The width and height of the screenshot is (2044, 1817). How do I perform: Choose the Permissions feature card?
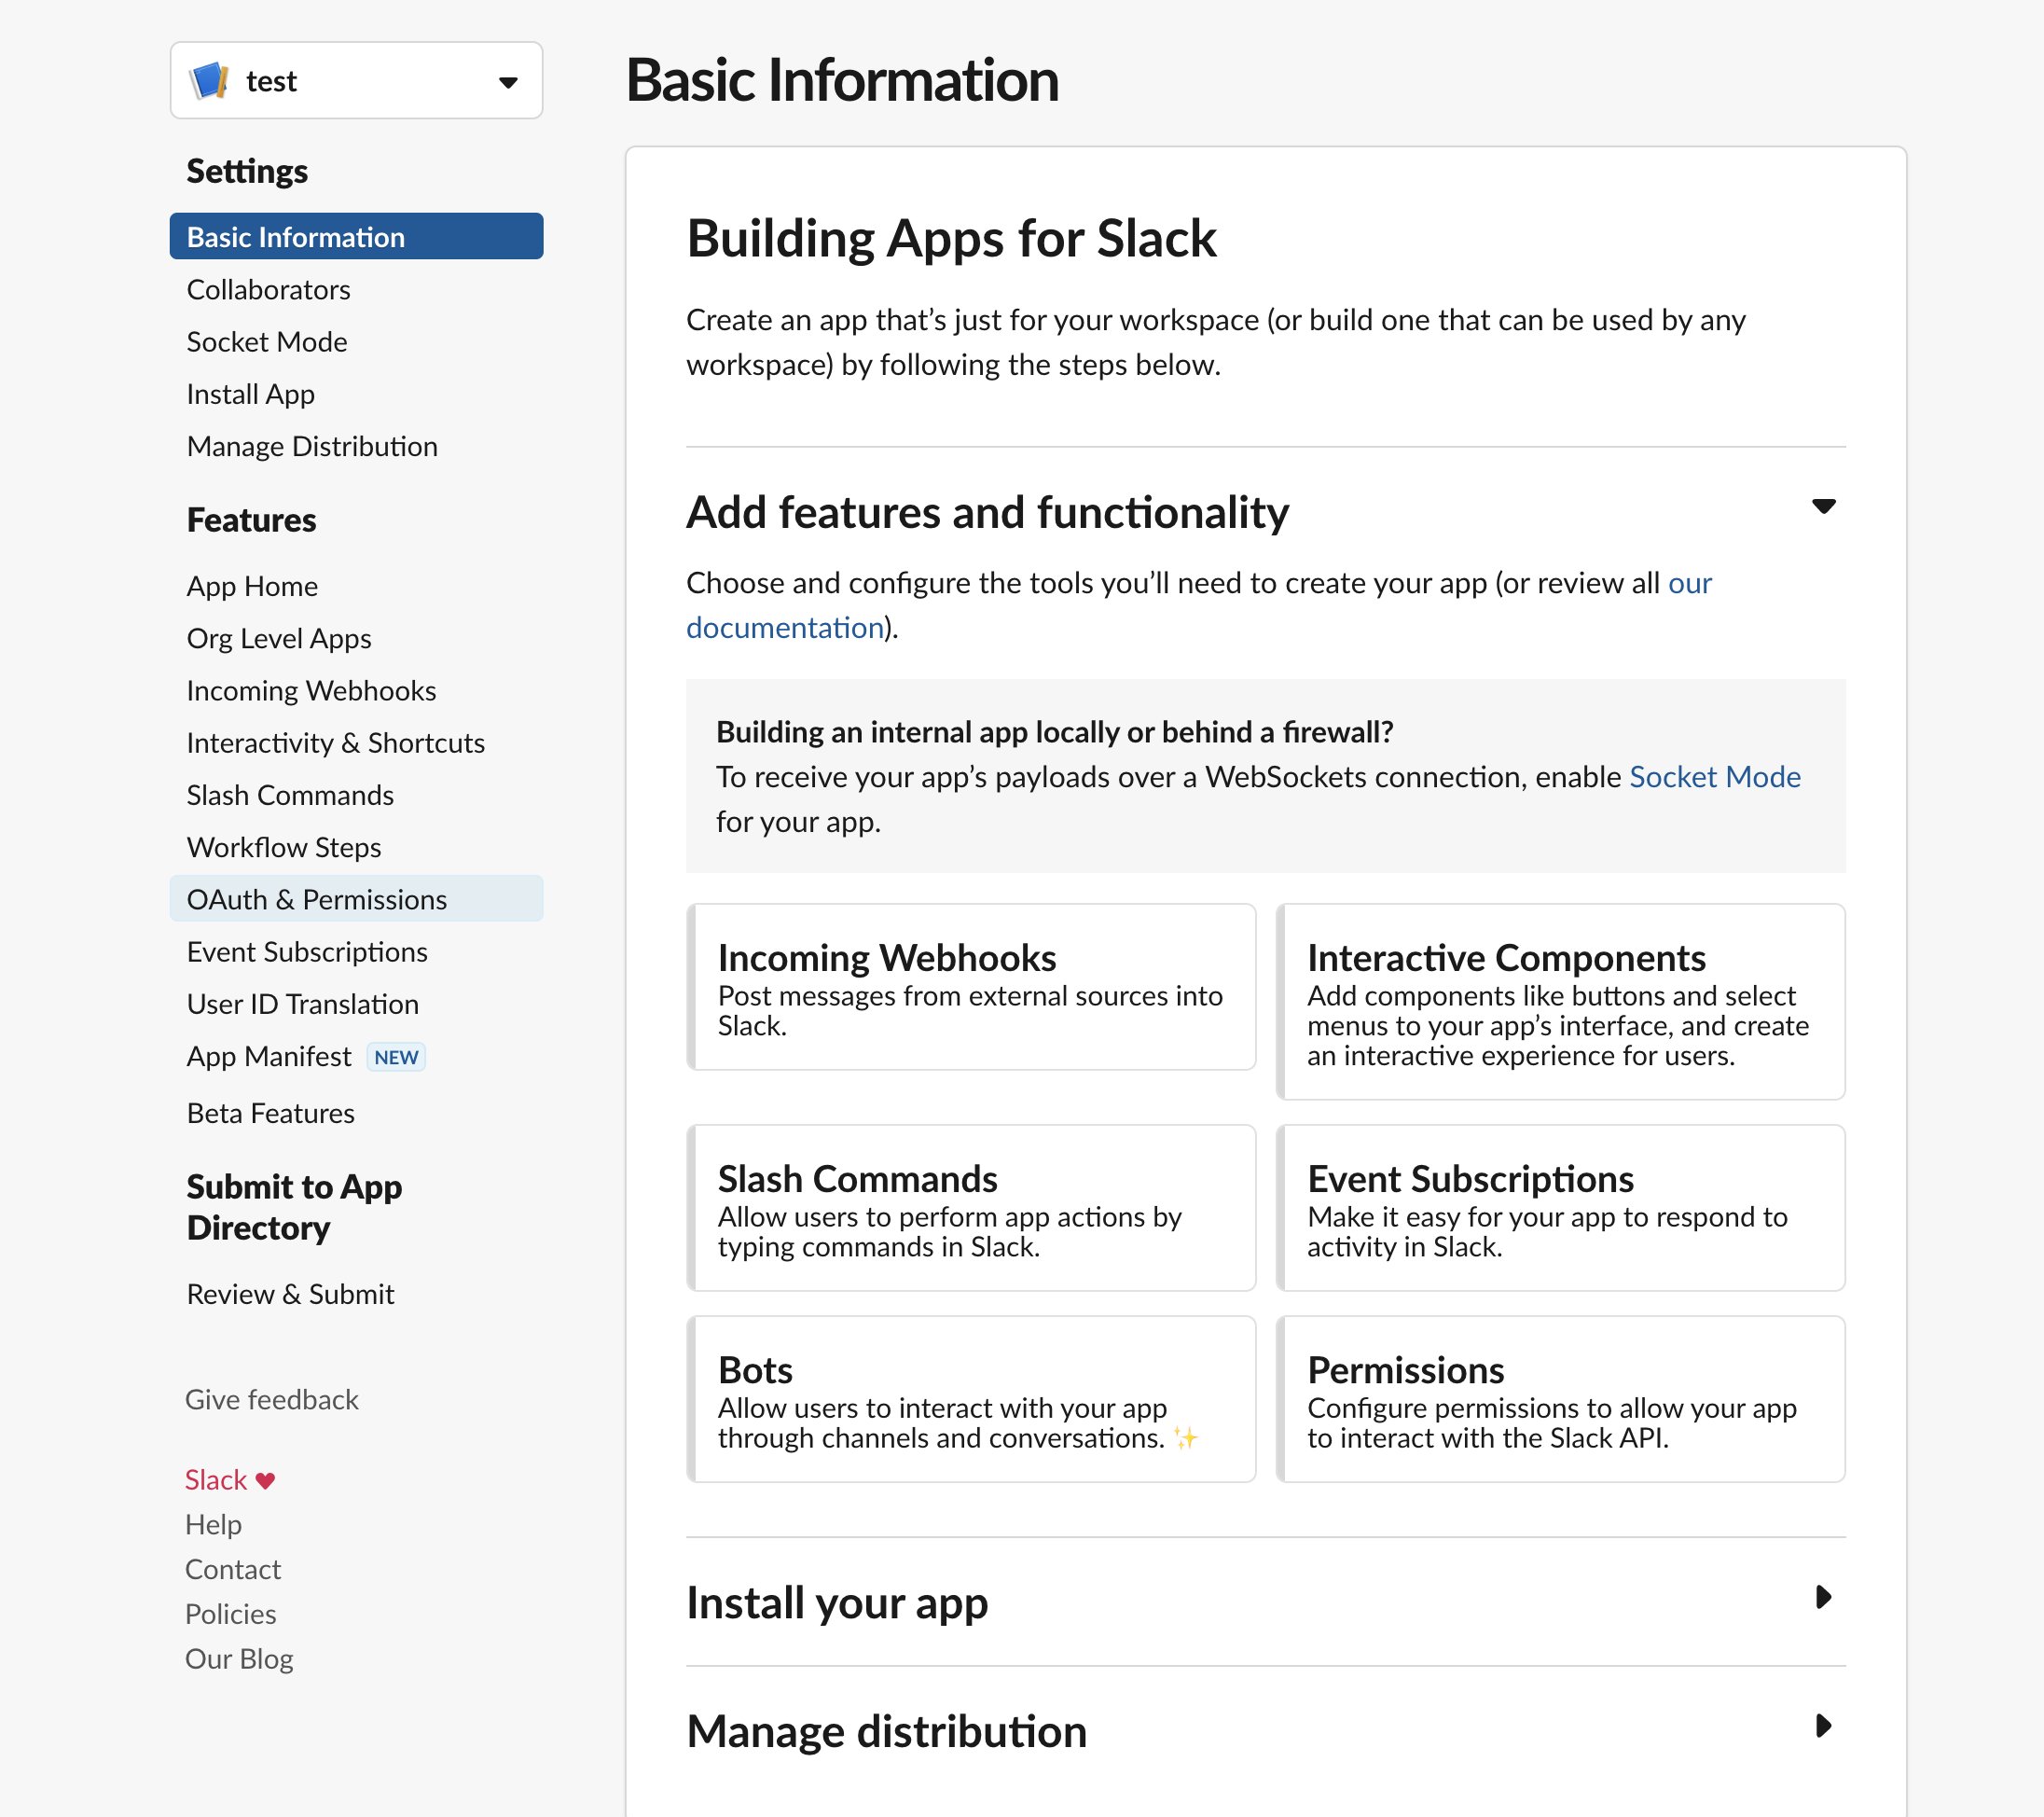tap(1560, 1399)
